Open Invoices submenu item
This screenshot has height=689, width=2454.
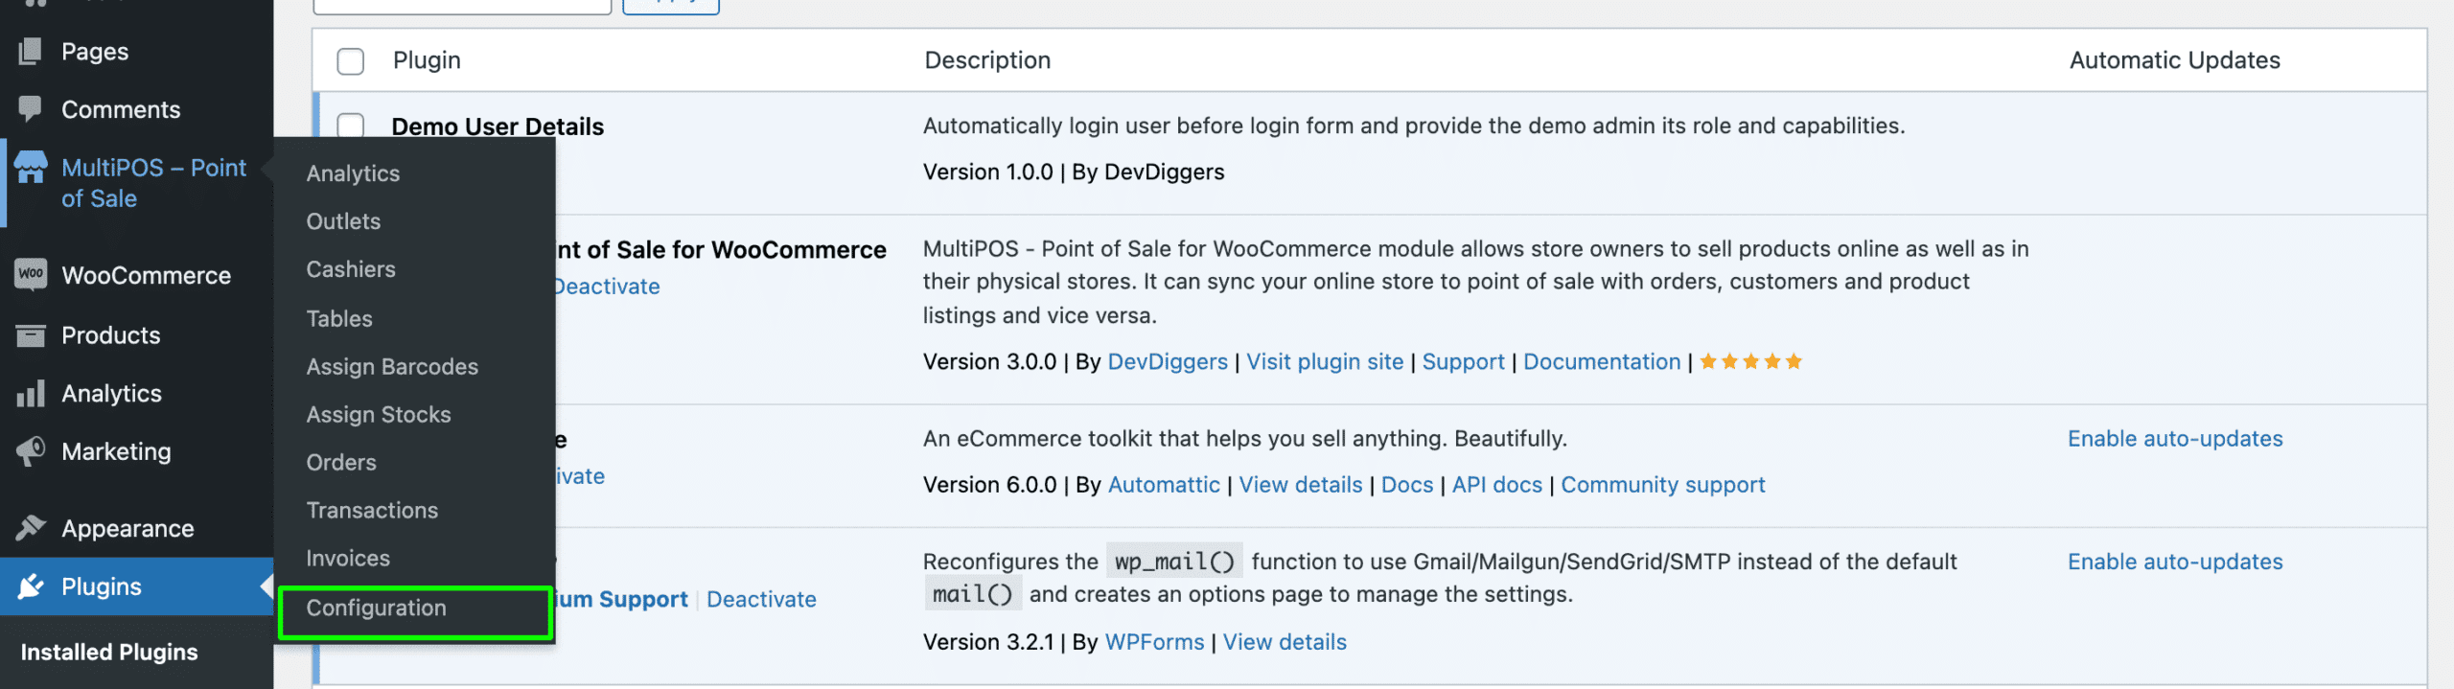pos(348,558)
